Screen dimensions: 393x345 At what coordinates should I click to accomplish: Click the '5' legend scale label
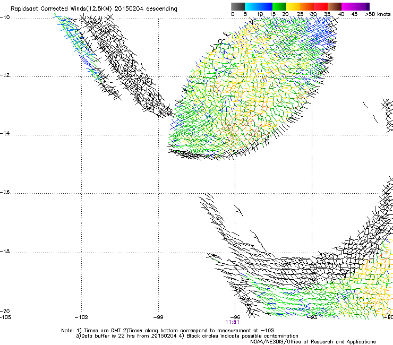(245, 14)
